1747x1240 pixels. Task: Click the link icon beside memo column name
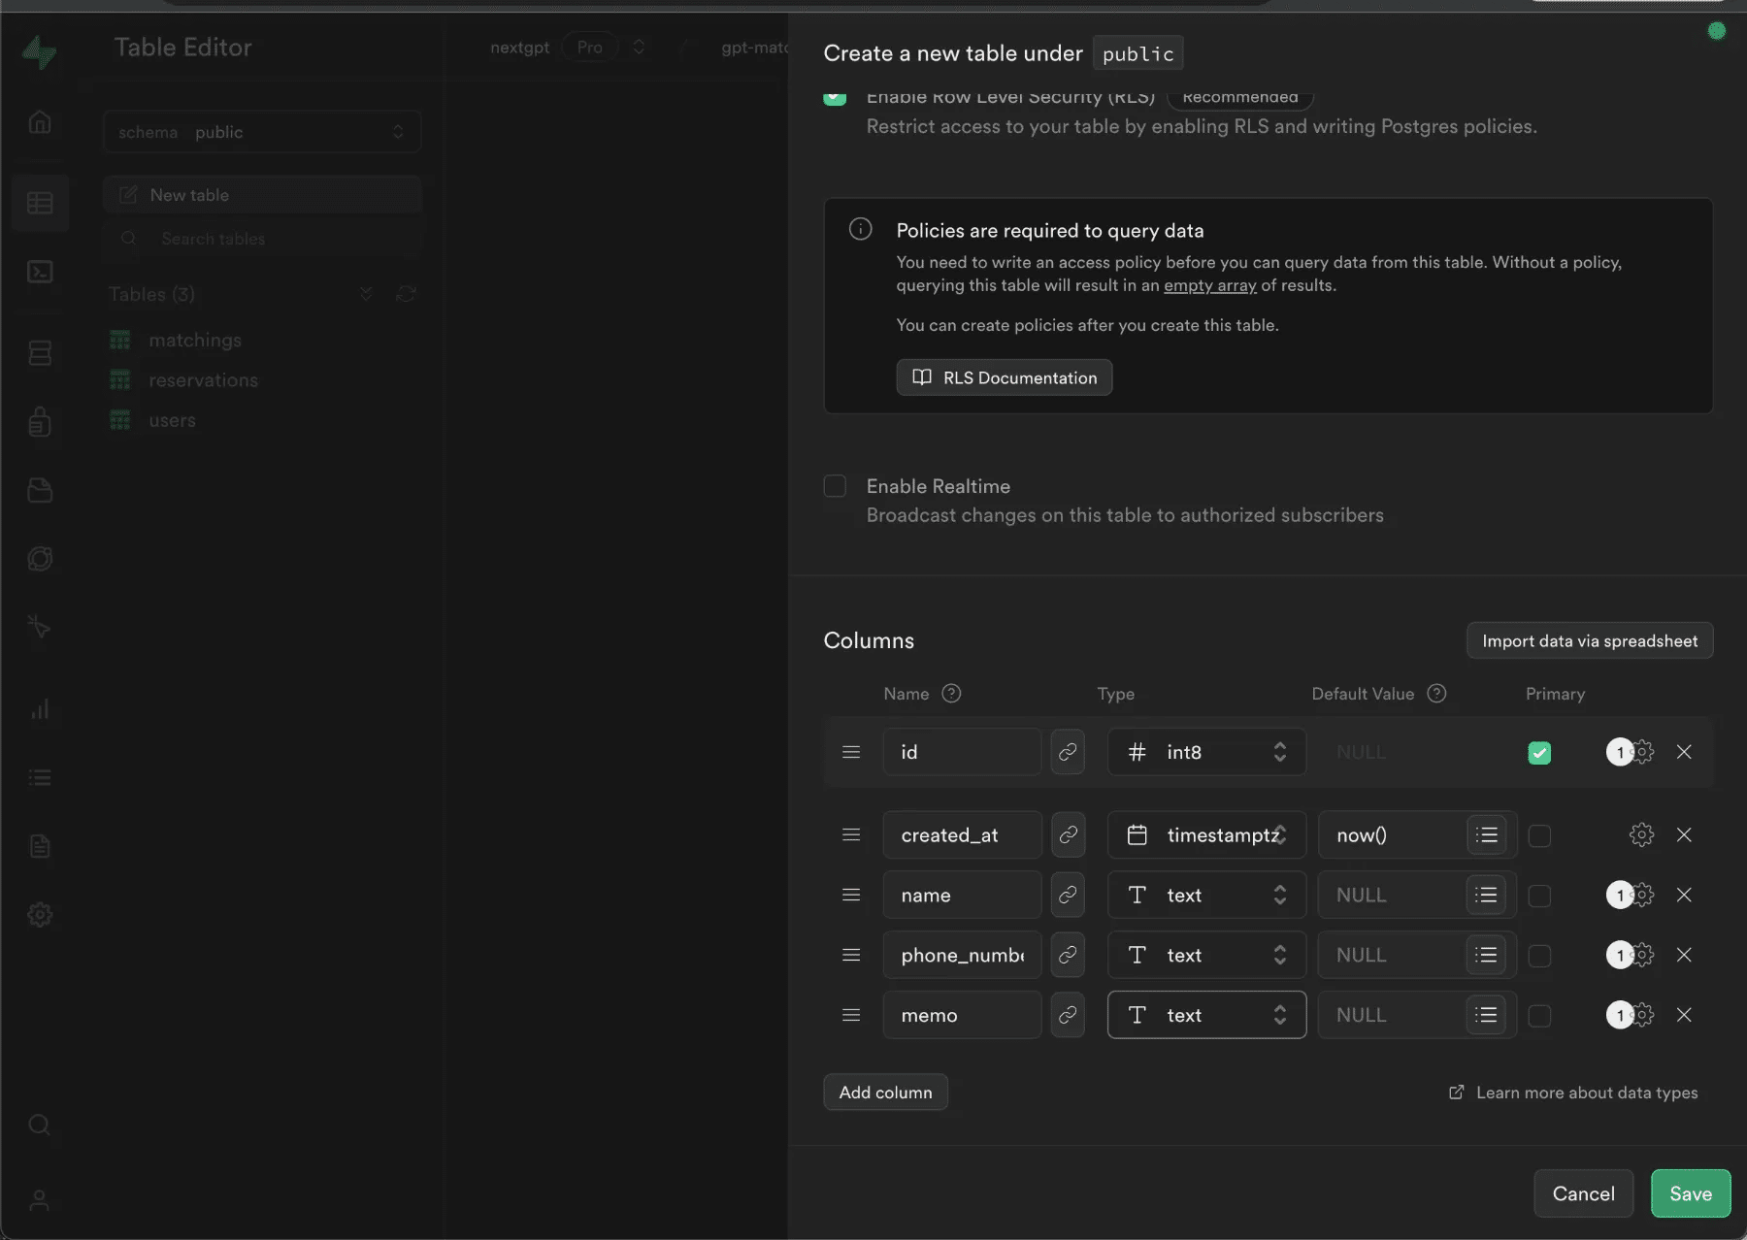(x=1068, y=1015)
